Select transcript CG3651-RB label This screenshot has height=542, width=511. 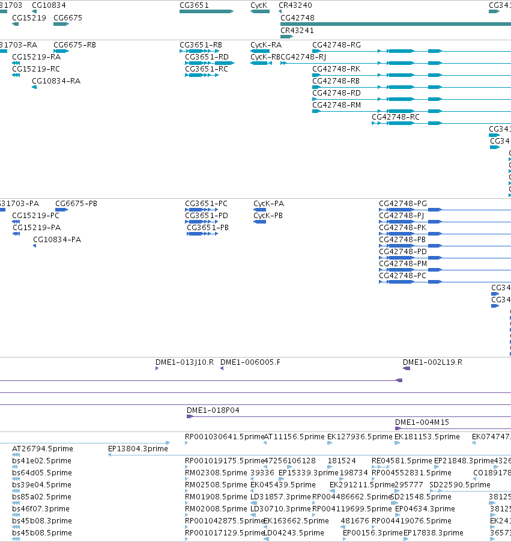tap(201, 45)
